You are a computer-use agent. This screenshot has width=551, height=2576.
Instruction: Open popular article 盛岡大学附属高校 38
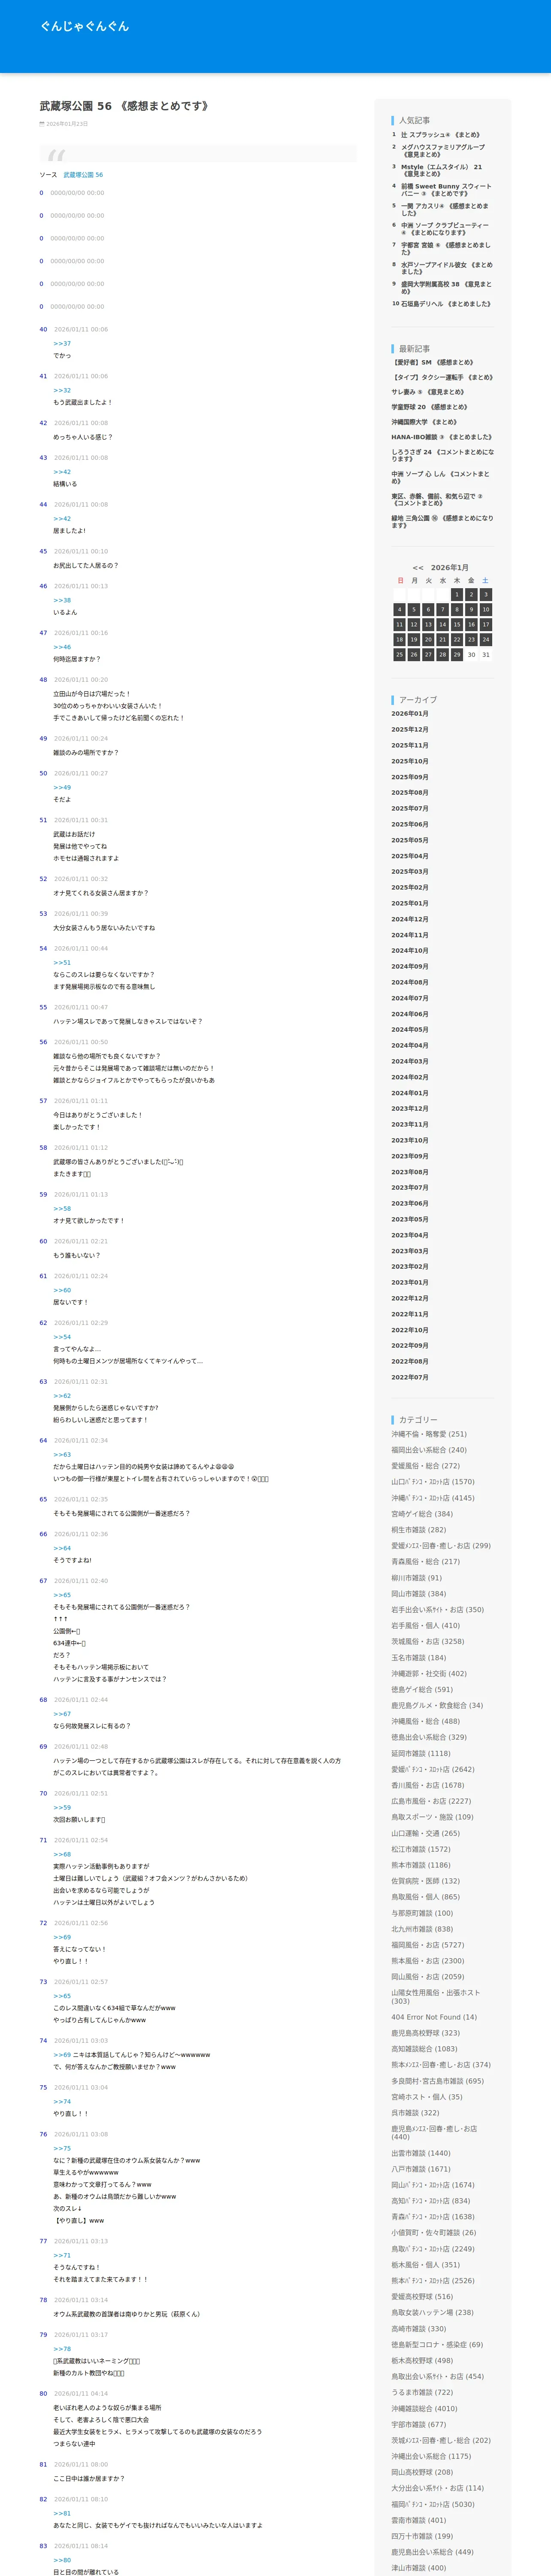[x=446, y=288]
